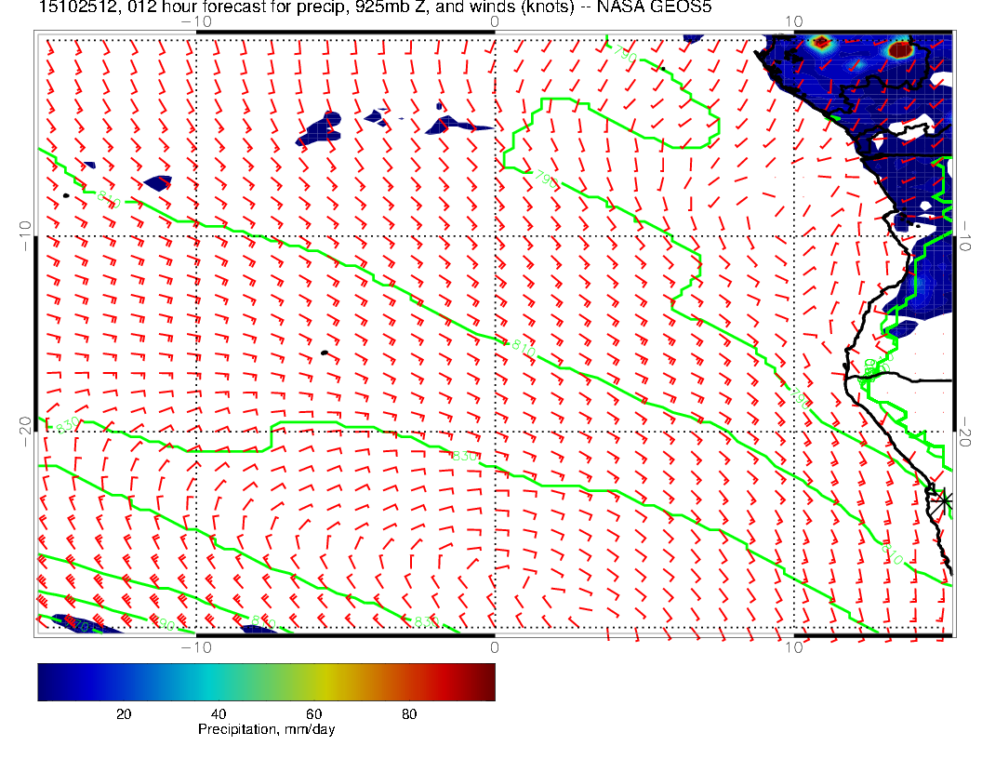Click the Precipitation color scale bar

tap(266, 682)
